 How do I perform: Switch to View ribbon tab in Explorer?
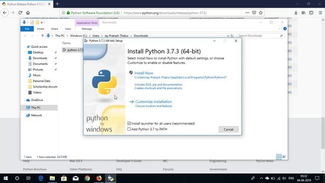(x=68, y=29)
